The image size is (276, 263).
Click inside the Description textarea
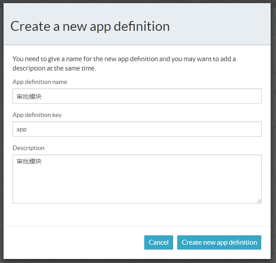137,179
